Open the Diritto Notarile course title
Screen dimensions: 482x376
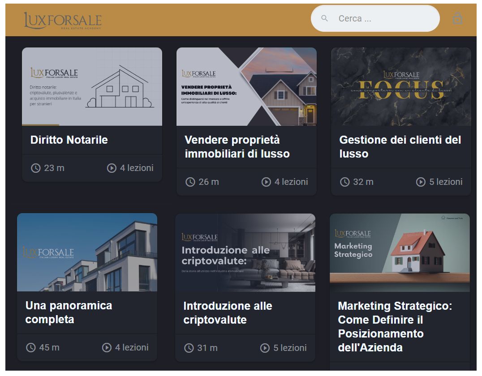tap(69, 140)
